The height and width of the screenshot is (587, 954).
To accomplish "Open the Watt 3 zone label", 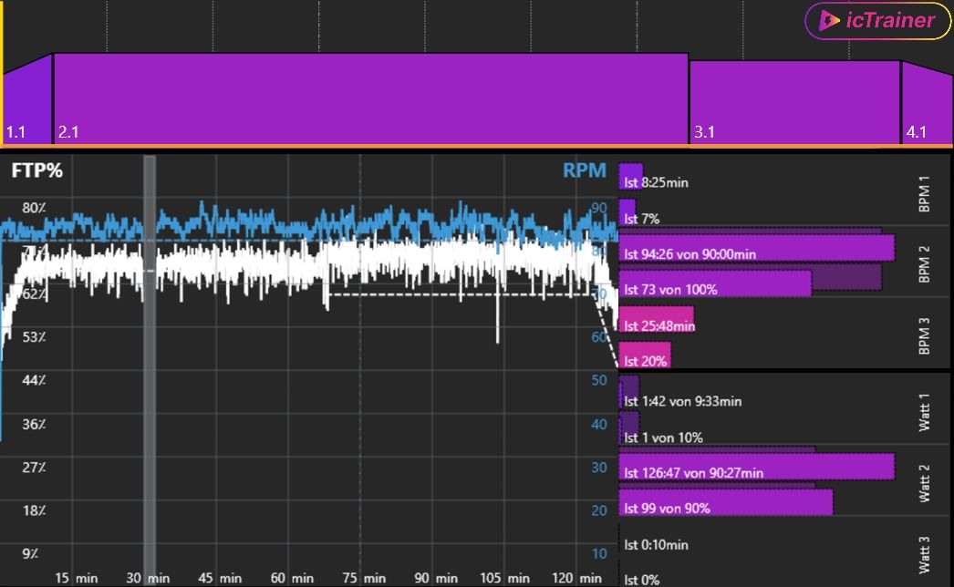I will 924,555.
